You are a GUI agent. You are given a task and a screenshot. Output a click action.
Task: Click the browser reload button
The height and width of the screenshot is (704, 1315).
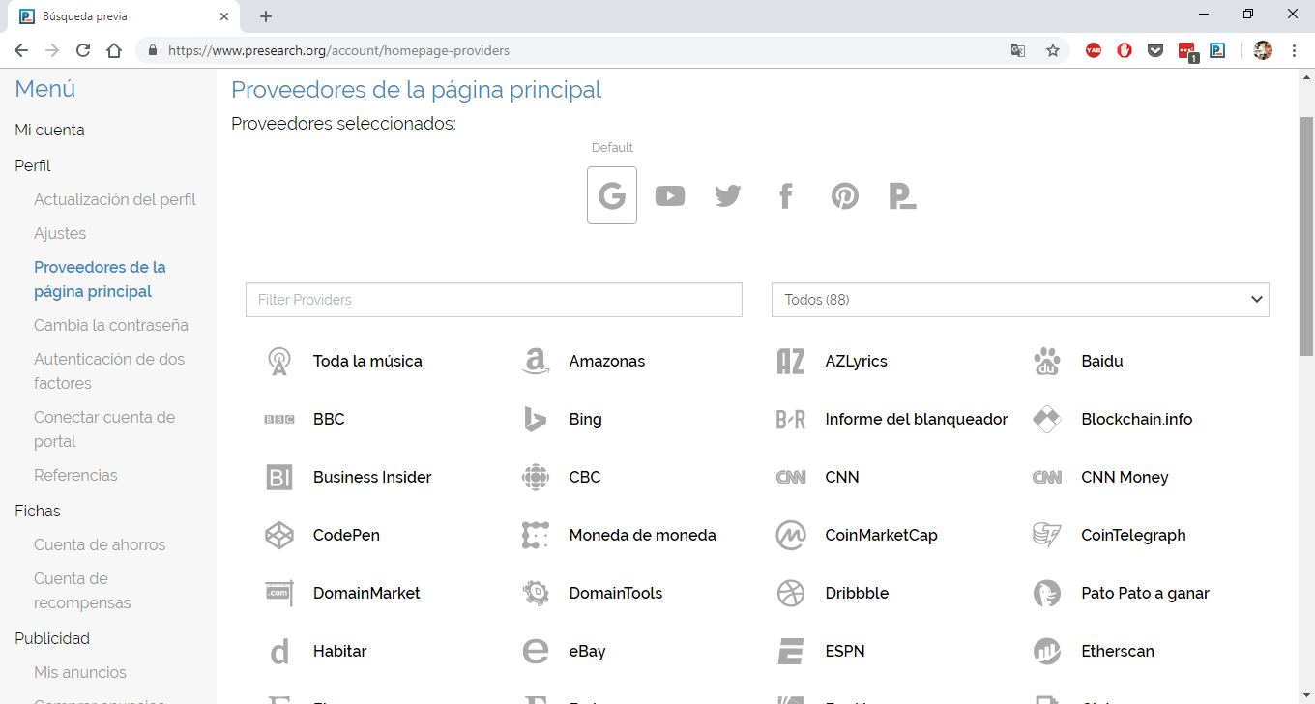coord(83,50)
